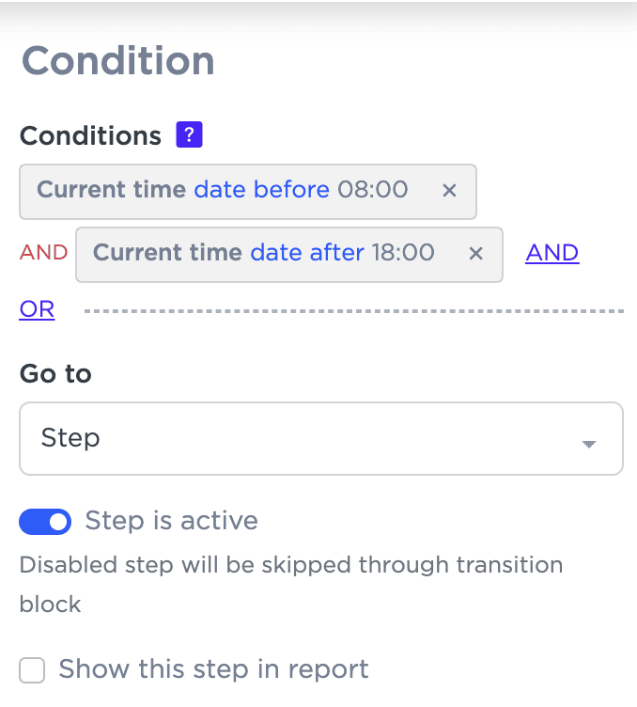
Task: Select 'Current time' in the first condition
Action: click(x=111, y=190)
